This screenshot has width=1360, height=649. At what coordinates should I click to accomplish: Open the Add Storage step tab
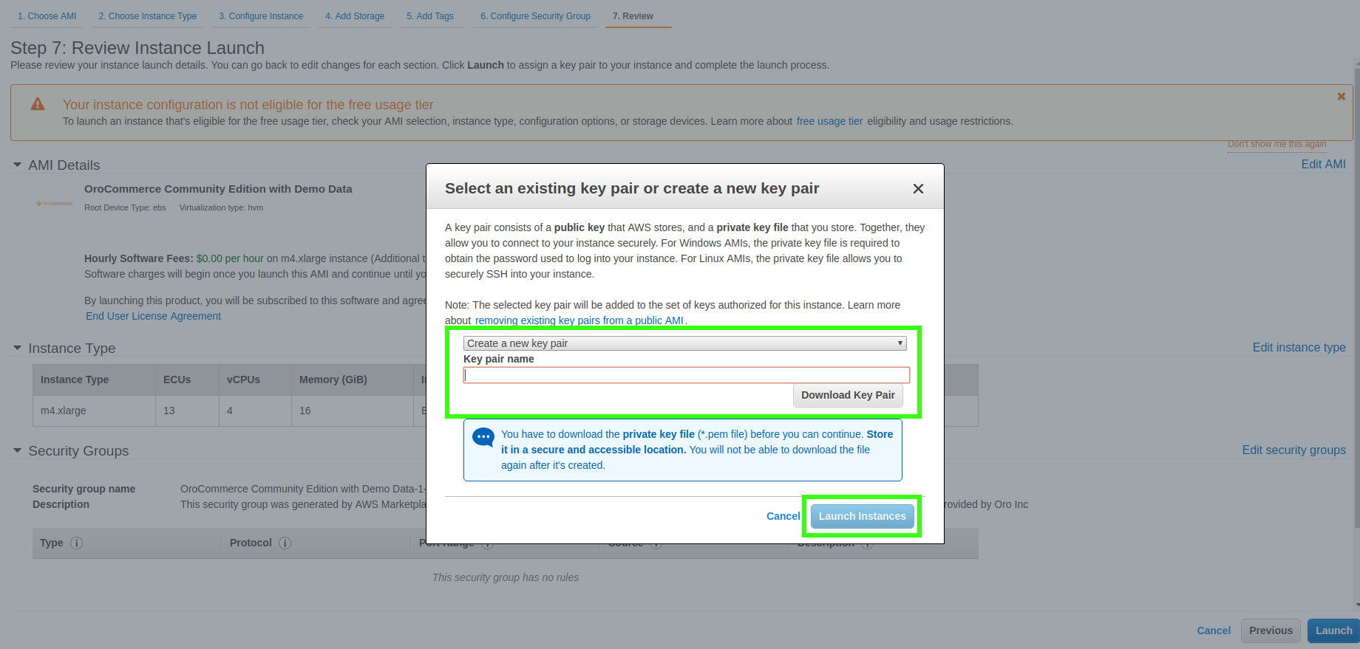(355, 16)
